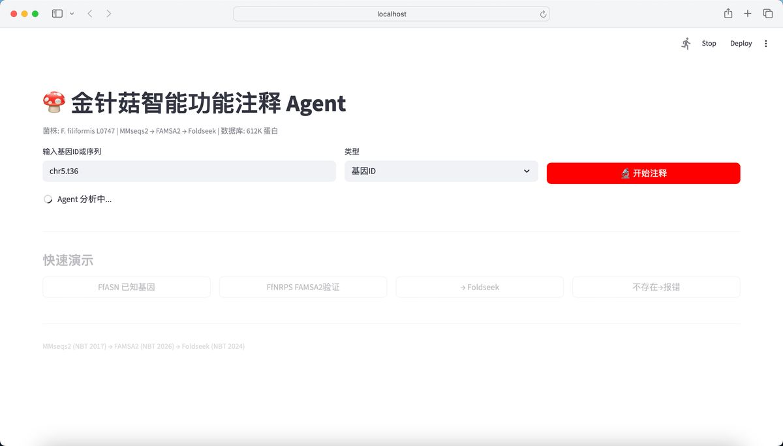
Task: Go back with the left arrow
Action: tap(90, 14)
